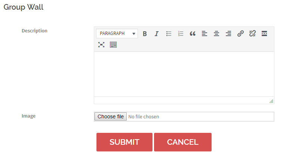Image resolution: width=286 pixels, height=160 pixels.
Task: Insert a bulleted list
Action: (x=169, y=33)
